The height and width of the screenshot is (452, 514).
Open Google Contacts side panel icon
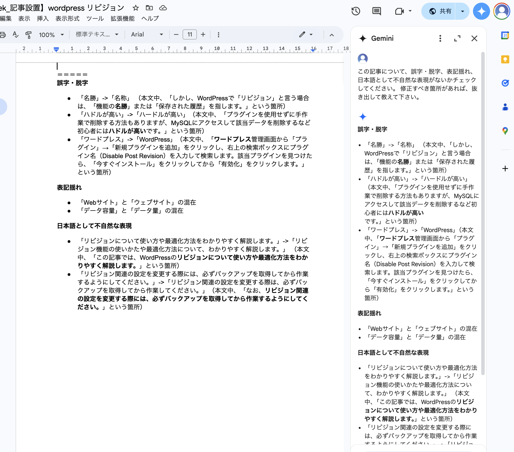coord(505,107)
